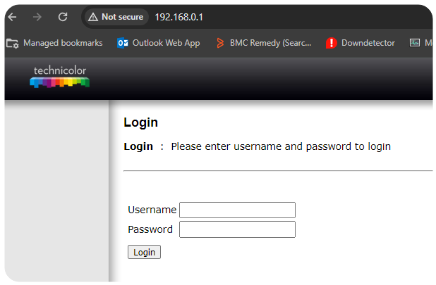Click the Username label

(x=152, y=210)
